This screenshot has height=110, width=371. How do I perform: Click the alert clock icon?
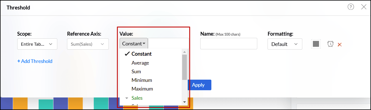pyautogui.click(x=330, y=44)
